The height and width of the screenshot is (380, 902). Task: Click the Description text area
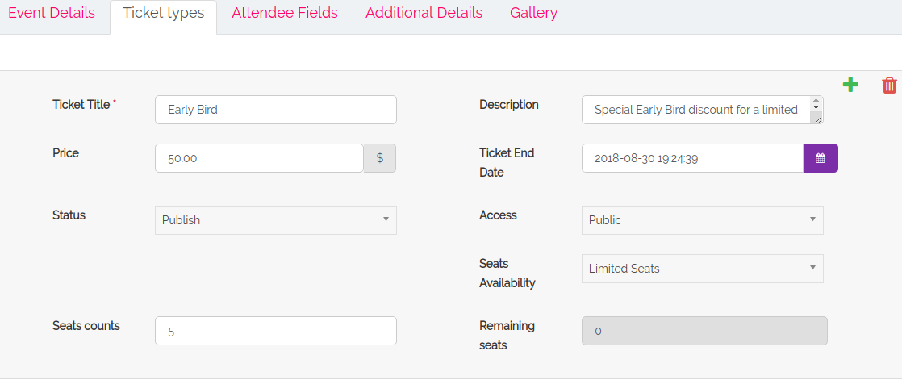point(695,110)
